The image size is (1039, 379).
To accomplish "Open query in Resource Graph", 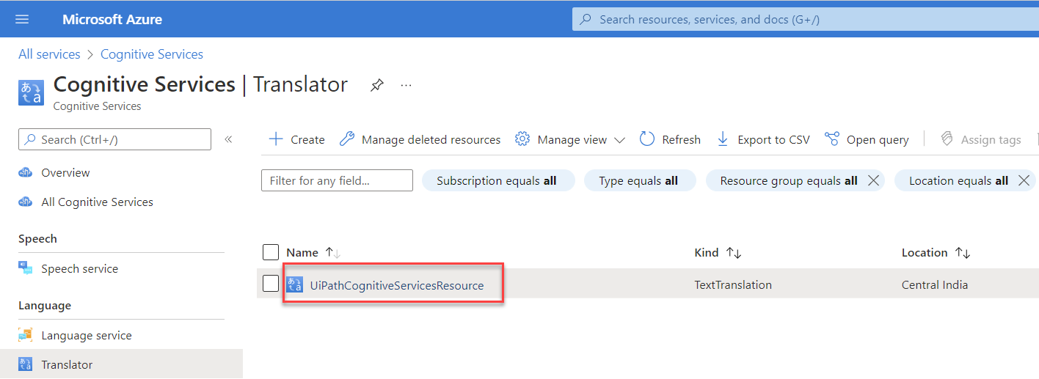I will [x=878, y=139].
